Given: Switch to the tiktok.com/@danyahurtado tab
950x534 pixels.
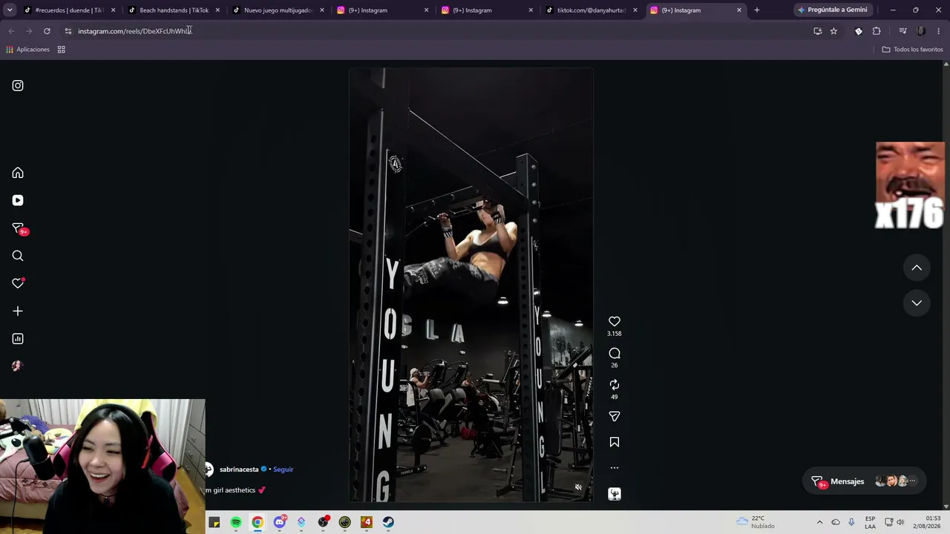Looking at the screenshot, I should 592,10.
